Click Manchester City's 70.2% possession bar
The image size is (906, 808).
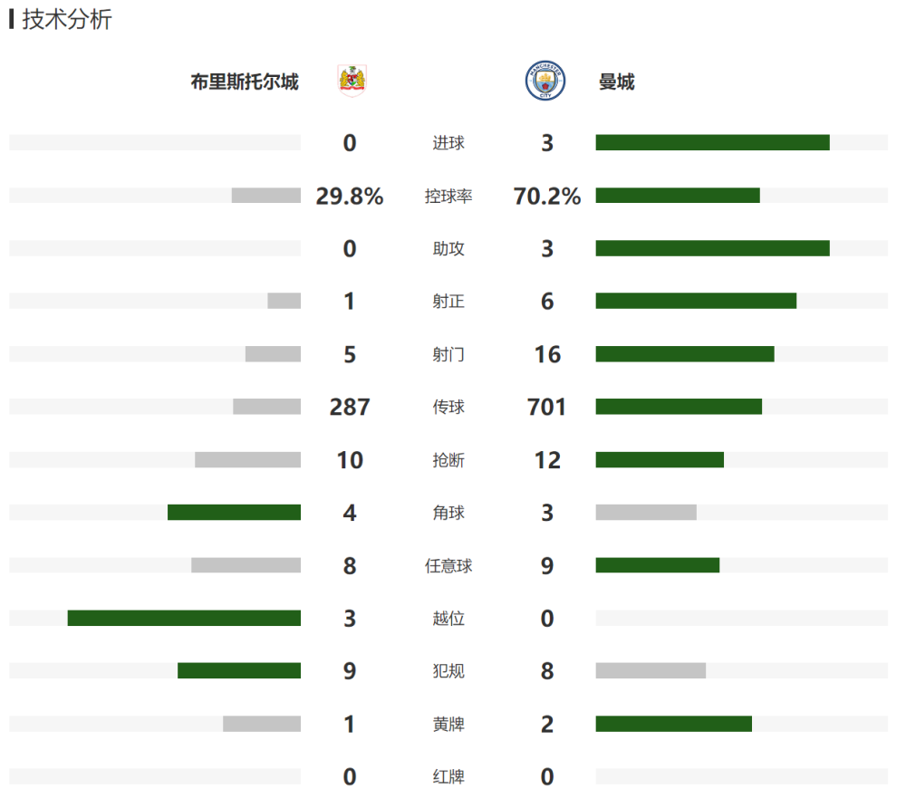tap(677, 196)
